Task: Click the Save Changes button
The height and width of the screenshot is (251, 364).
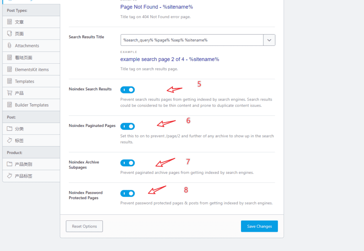Action: [x=259, y=226]
